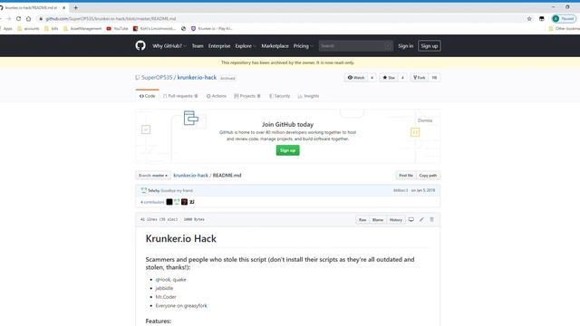Open the Marketplace nav link
Image resolution: width=580 pixels, height=326 pixels.
coord(275,46)
